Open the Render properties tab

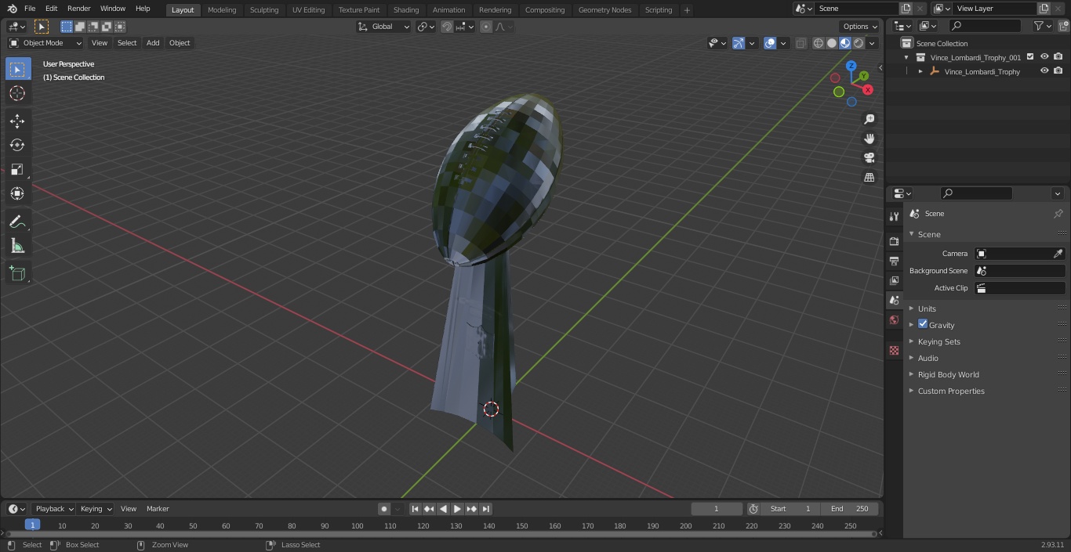[x=894, y=241]
